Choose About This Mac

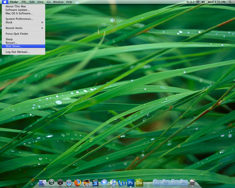[23, 6]
